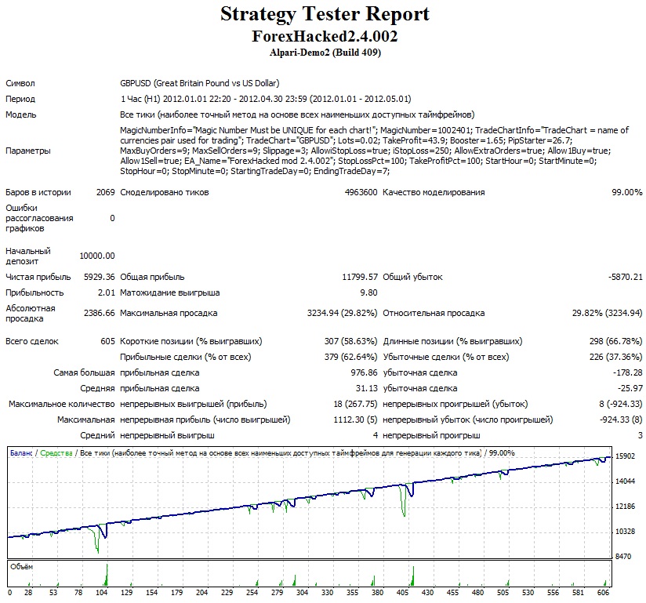
Task: Click expected payoff value 9.80
Action: click(368, 293)
